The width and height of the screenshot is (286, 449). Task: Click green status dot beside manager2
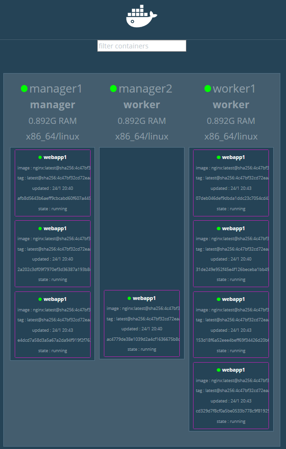pos(113,89)
